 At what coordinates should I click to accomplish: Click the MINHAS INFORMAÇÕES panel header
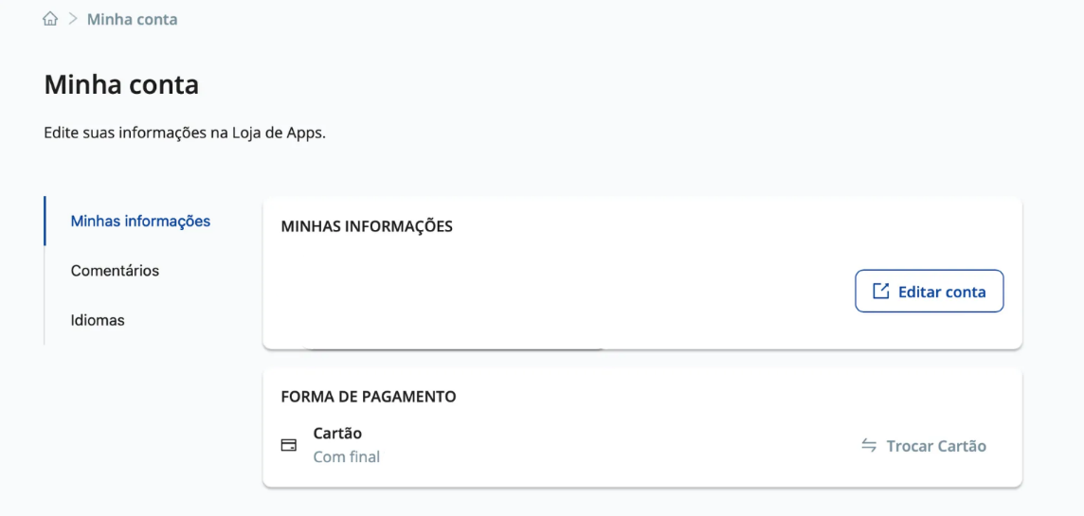pos(367,226)
